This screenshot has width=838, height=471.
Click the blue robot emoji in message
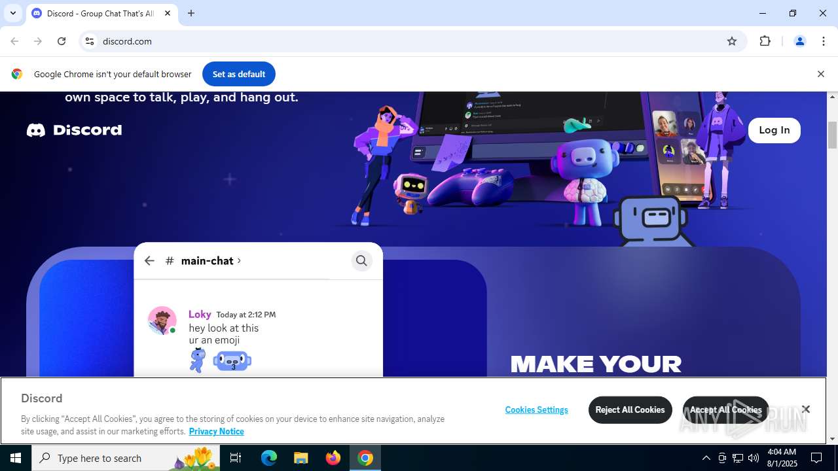click(232, 360)
